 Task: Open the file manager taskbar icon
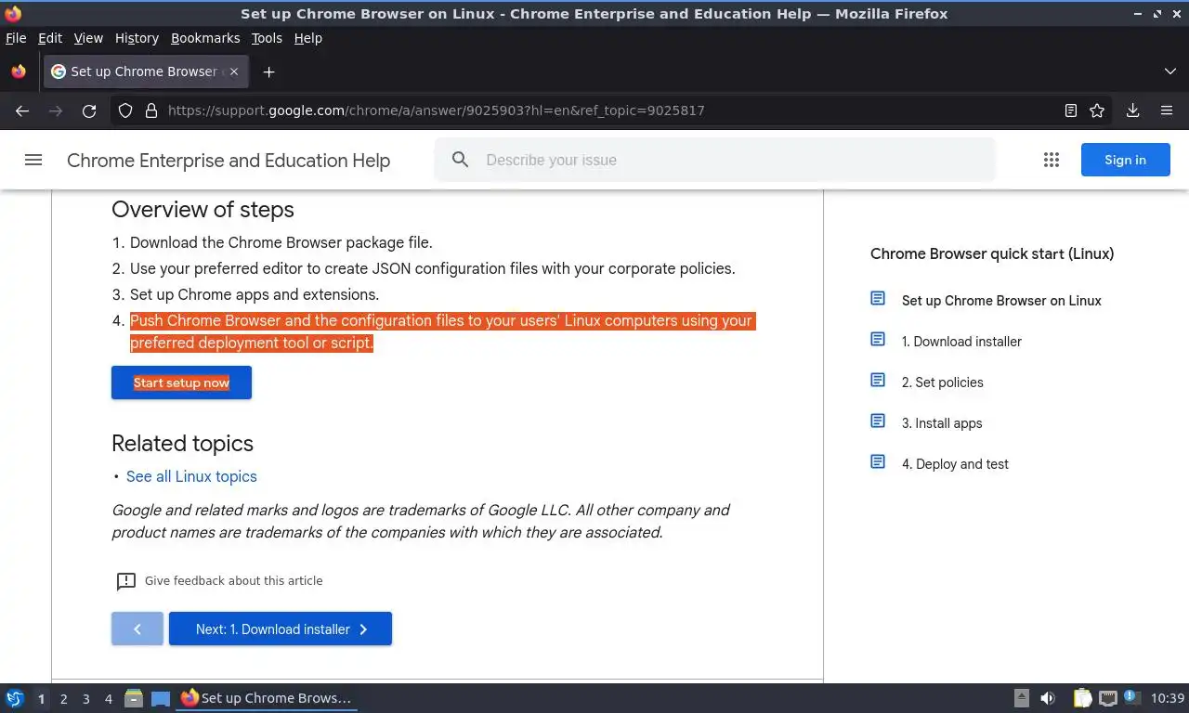pos(134,698)
